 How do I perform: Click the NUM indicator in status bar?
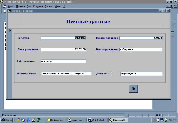159,115
